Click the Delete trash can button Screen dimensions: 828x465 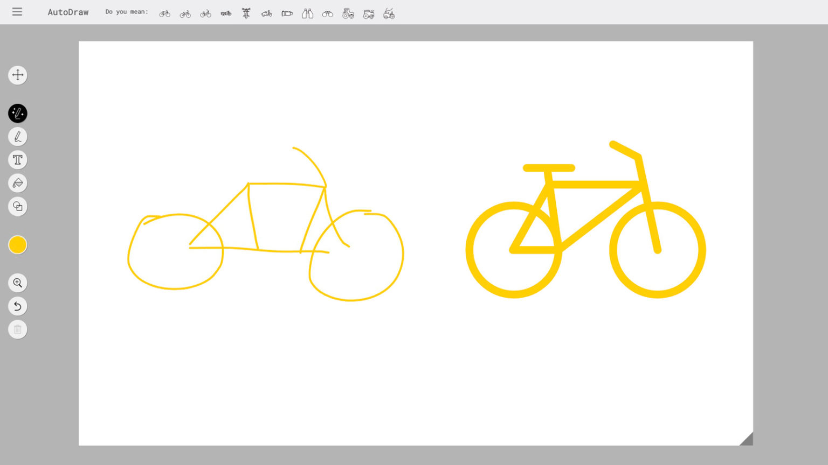pos(18,329)
